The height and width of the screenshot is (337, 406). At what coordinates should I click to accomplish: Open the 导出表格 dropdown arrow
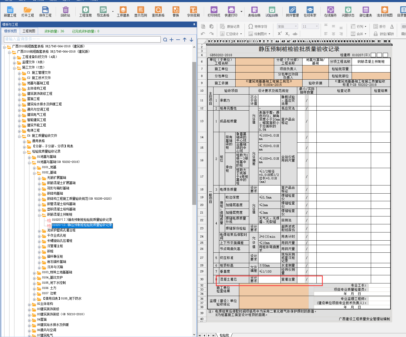113,12
